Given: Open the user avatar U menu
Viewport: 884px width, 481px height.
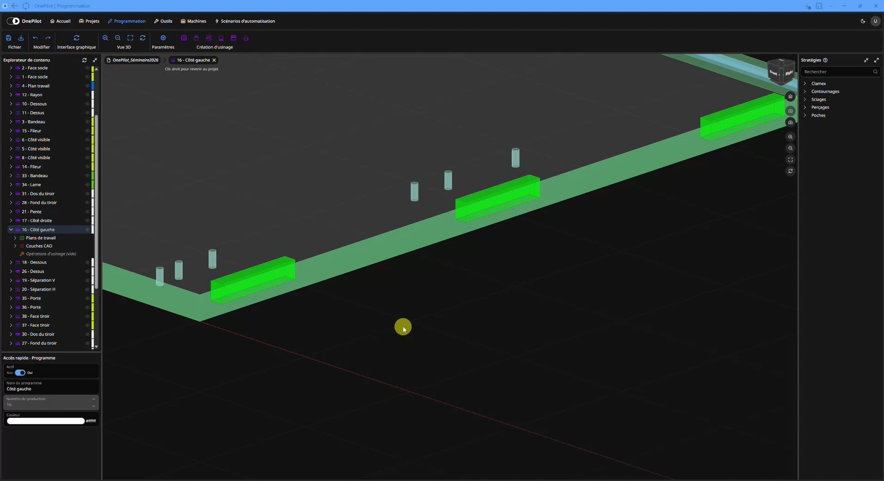Looking at the screenshot, I should pos(875,21).
